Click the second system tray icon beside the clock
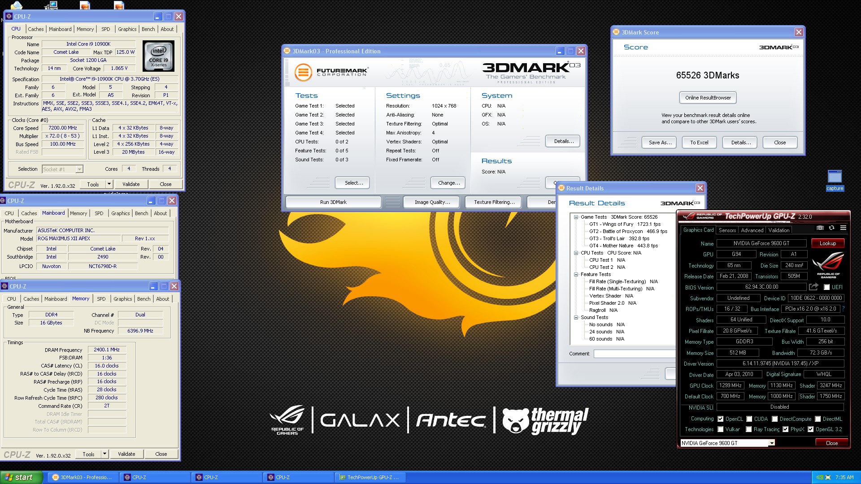This screenshot has height=484, width=861. point(828,477)
